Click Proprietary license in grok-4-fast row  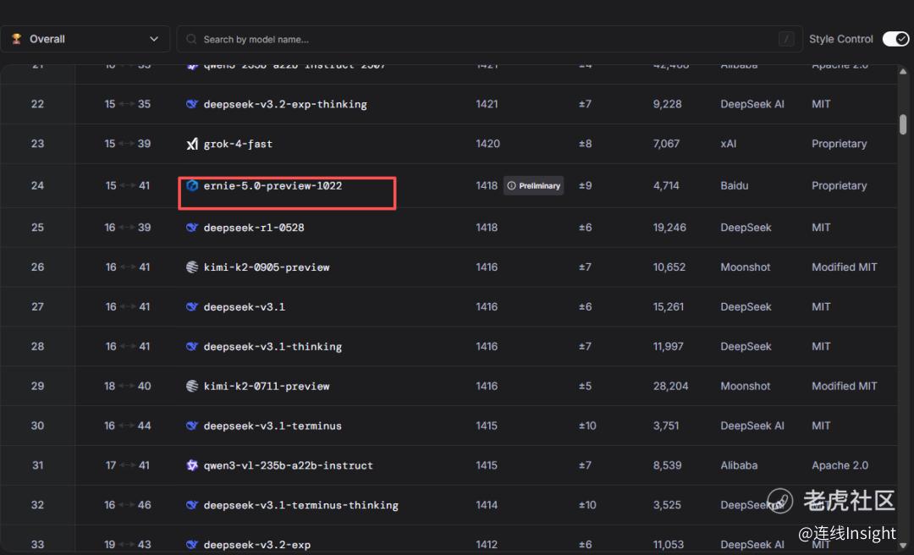tap(840, 144)
